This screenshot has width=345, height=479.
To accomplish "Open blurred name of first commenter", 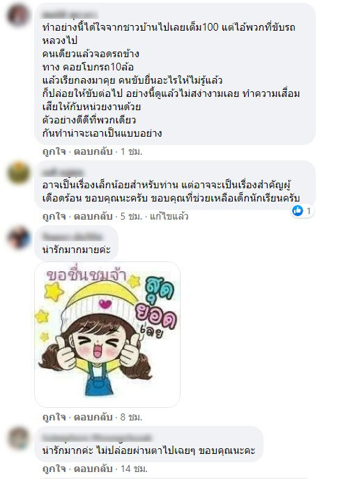I will 69,15.
